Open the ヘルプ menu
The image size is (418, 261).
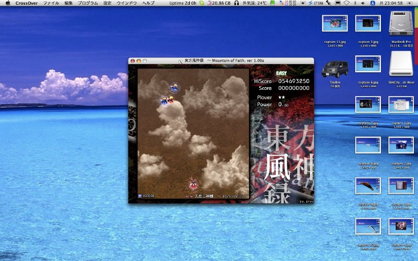[148, 3]
